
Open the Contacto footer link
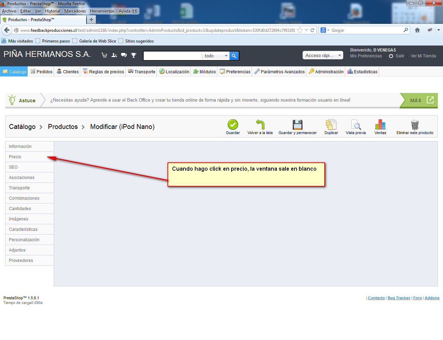[376, 298]
